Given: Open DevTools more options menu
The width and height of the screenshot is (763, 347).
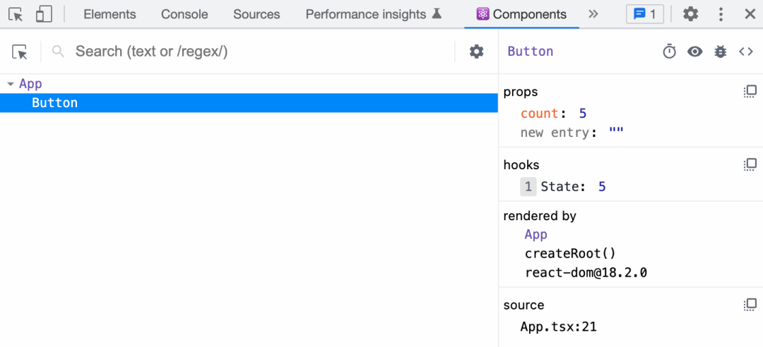Looking at the screenshot, I should [x=721, y=14].
